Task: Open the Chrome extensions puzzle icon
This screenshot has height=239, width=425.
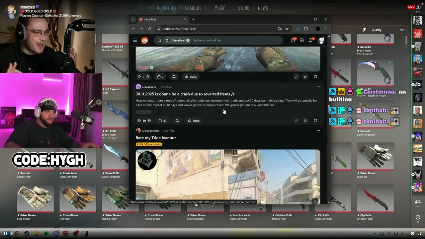Action: coord(306,29)
